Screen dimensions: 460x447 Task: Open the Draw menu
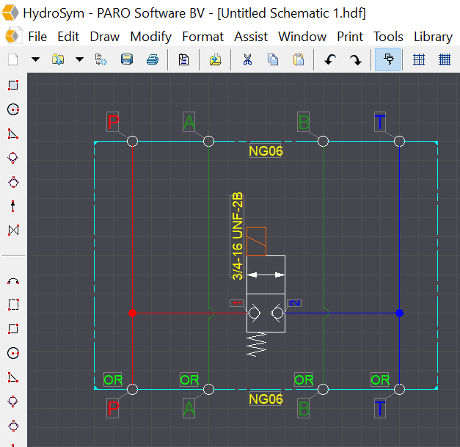[x=105, y=36]
